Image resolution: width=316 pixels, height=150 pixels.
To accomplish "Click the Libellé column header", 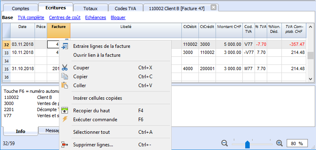I will tap(126, 30).
